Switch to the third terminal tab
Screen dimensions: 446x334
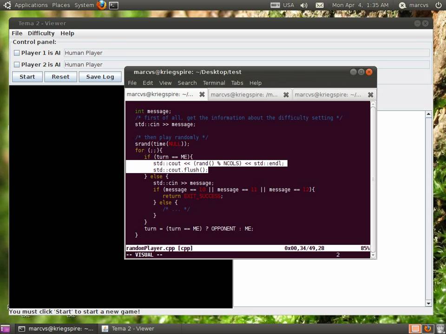pos(334,95)
